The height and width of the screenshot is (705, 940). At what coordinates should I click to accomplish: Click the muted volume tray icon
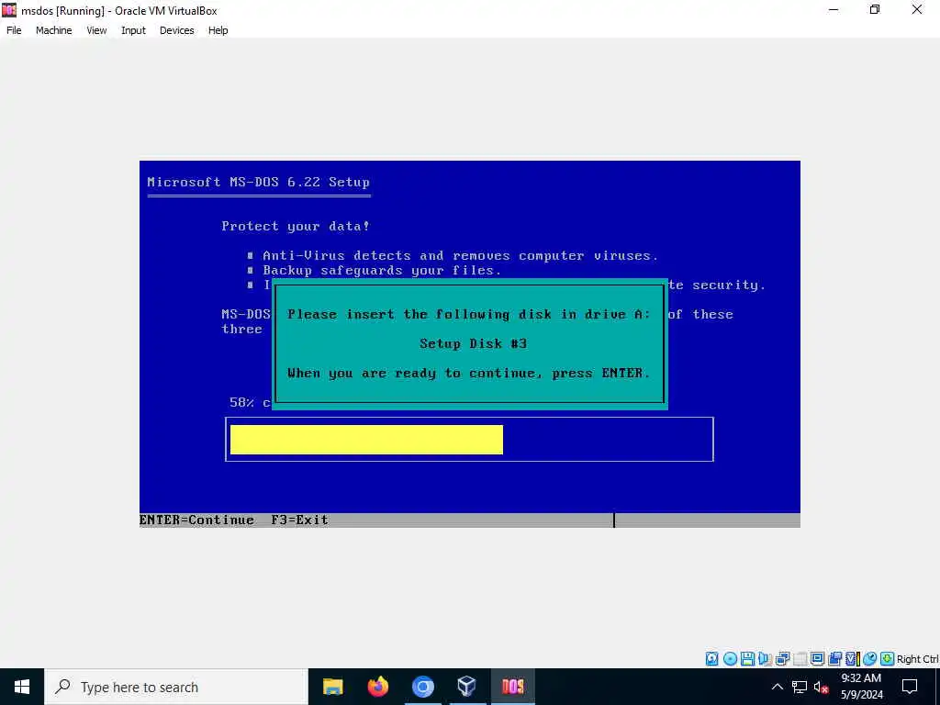[822, 687]
